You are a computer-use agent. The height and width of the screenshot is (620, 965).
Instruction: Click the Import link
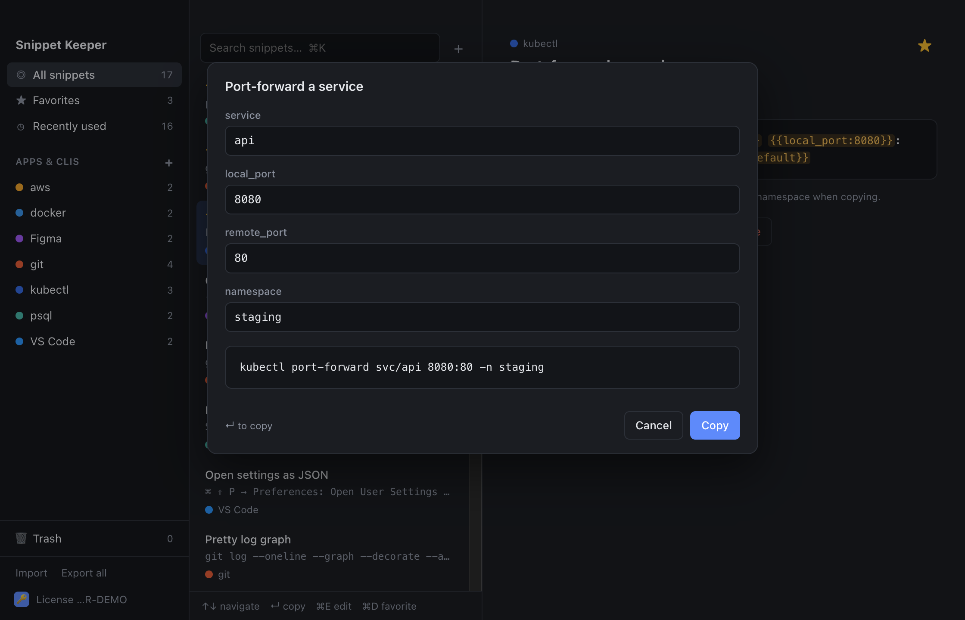[x=31, y=573]
